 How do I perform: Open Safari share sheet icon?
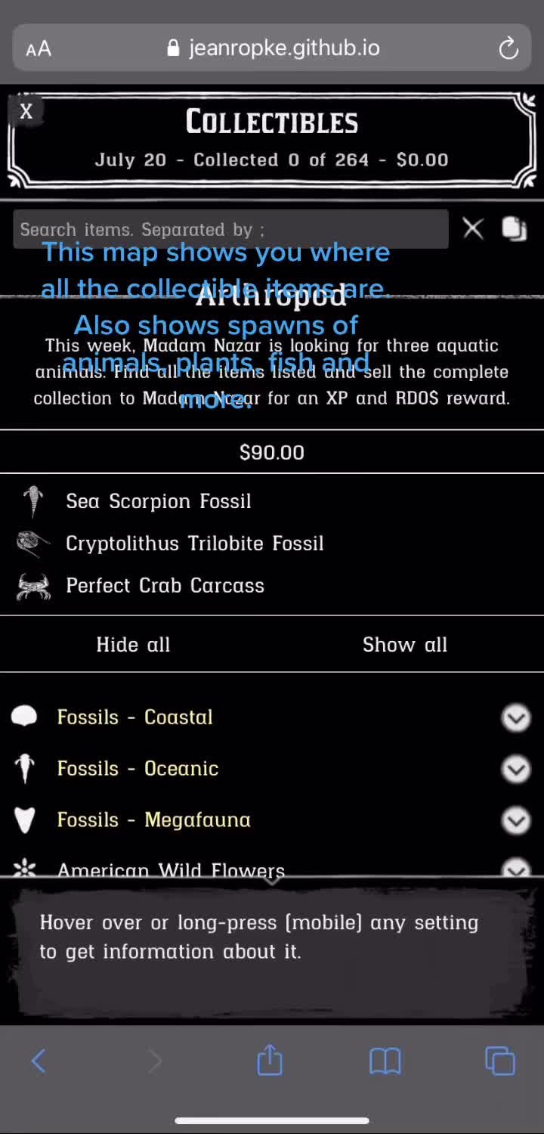click(x=270, y=1061)
